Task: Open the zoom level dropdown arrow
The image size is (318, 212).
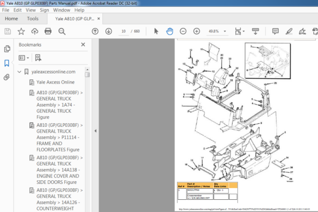Action: [225, 31]
